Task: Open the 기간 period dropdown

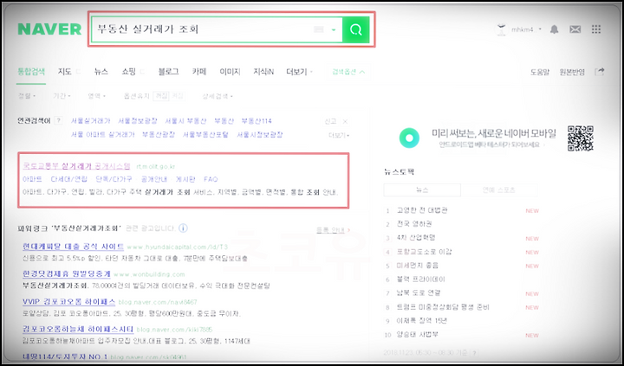Action: pos(62,96)
